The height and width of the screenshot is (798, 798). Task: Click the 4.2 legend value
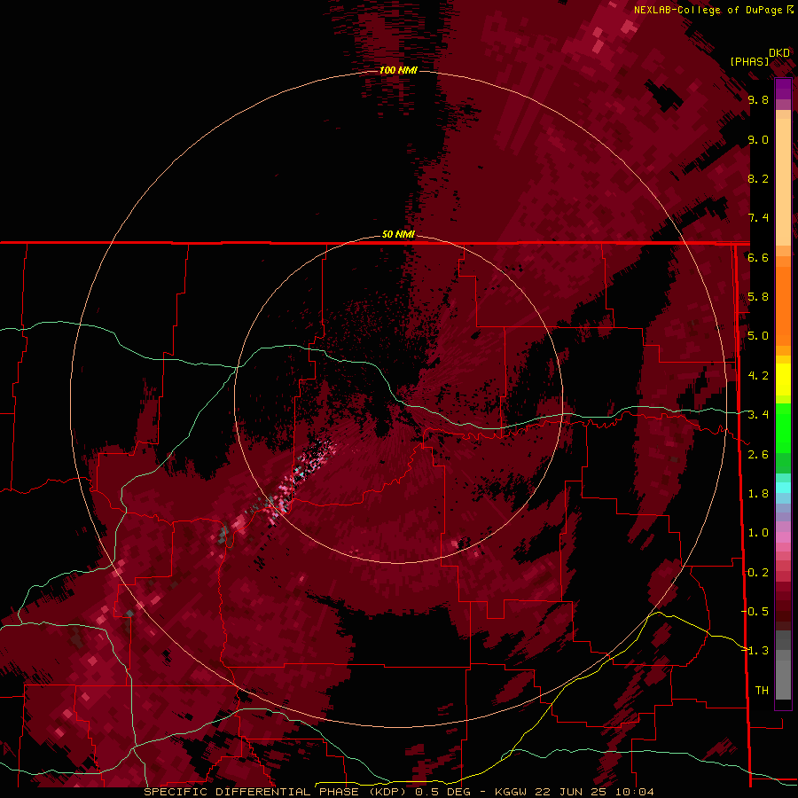pos(758,376)
